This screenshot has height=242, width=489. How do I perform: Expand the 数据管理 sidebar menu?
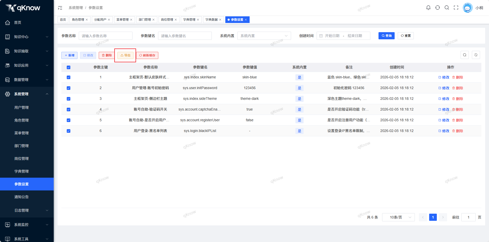[27, 80]
